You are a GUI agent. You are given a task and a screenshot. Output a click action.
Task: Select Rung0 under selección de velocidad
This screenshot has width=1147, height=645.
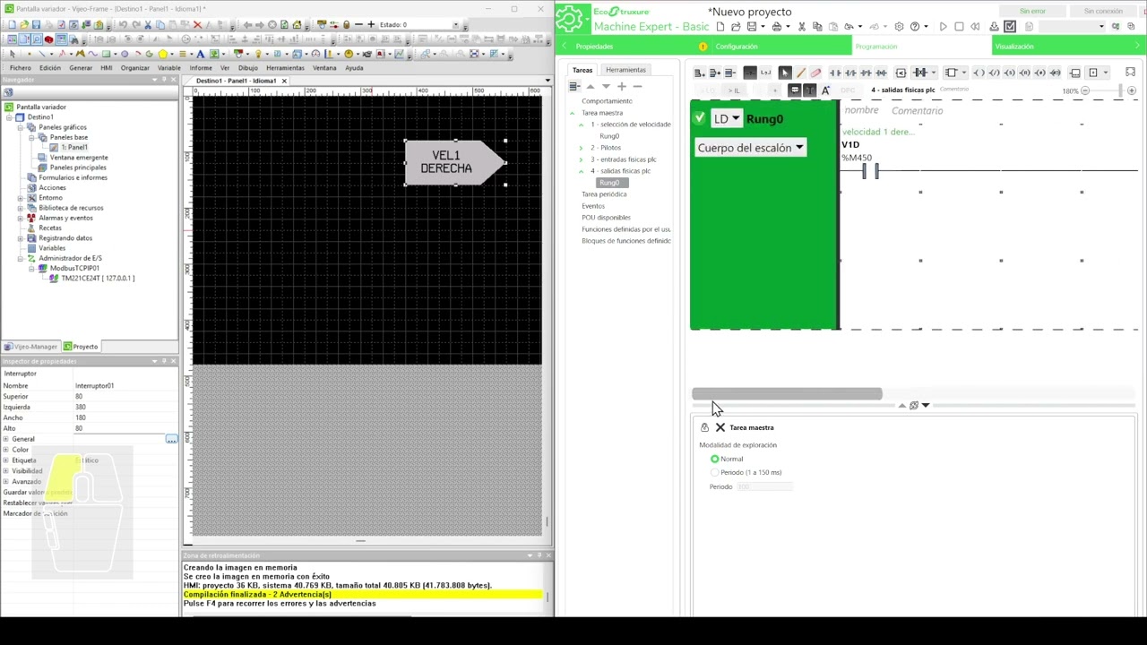tap(609, 136)
